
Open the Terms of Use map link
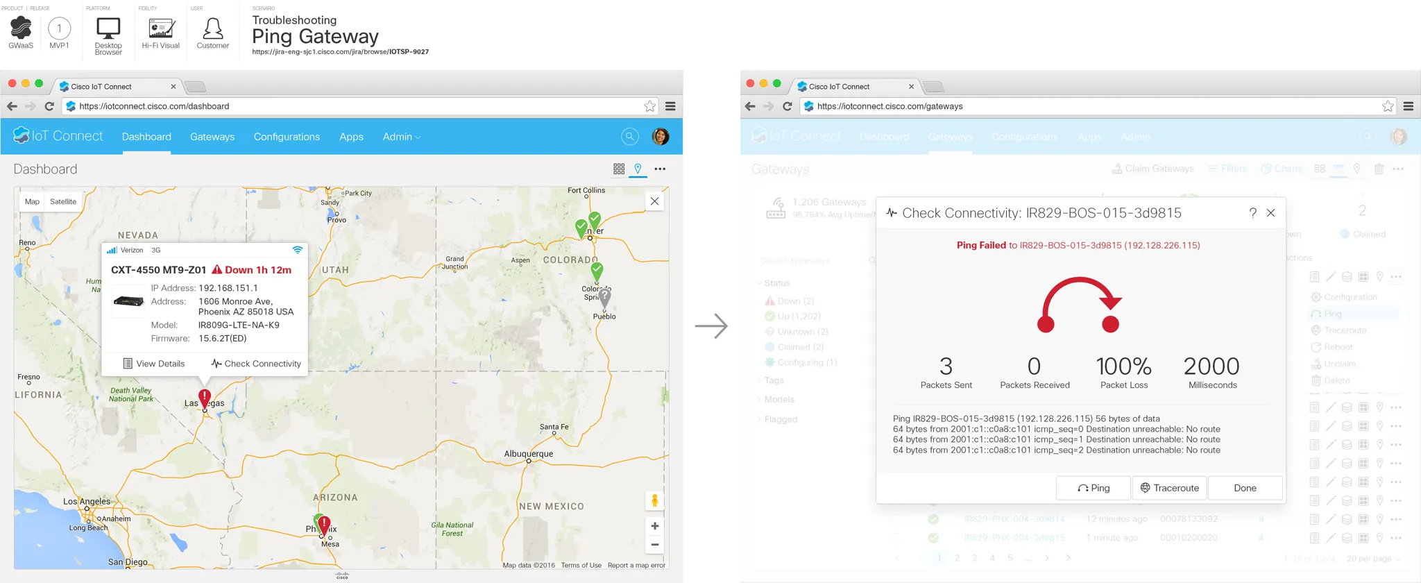[x=581, y=565]
